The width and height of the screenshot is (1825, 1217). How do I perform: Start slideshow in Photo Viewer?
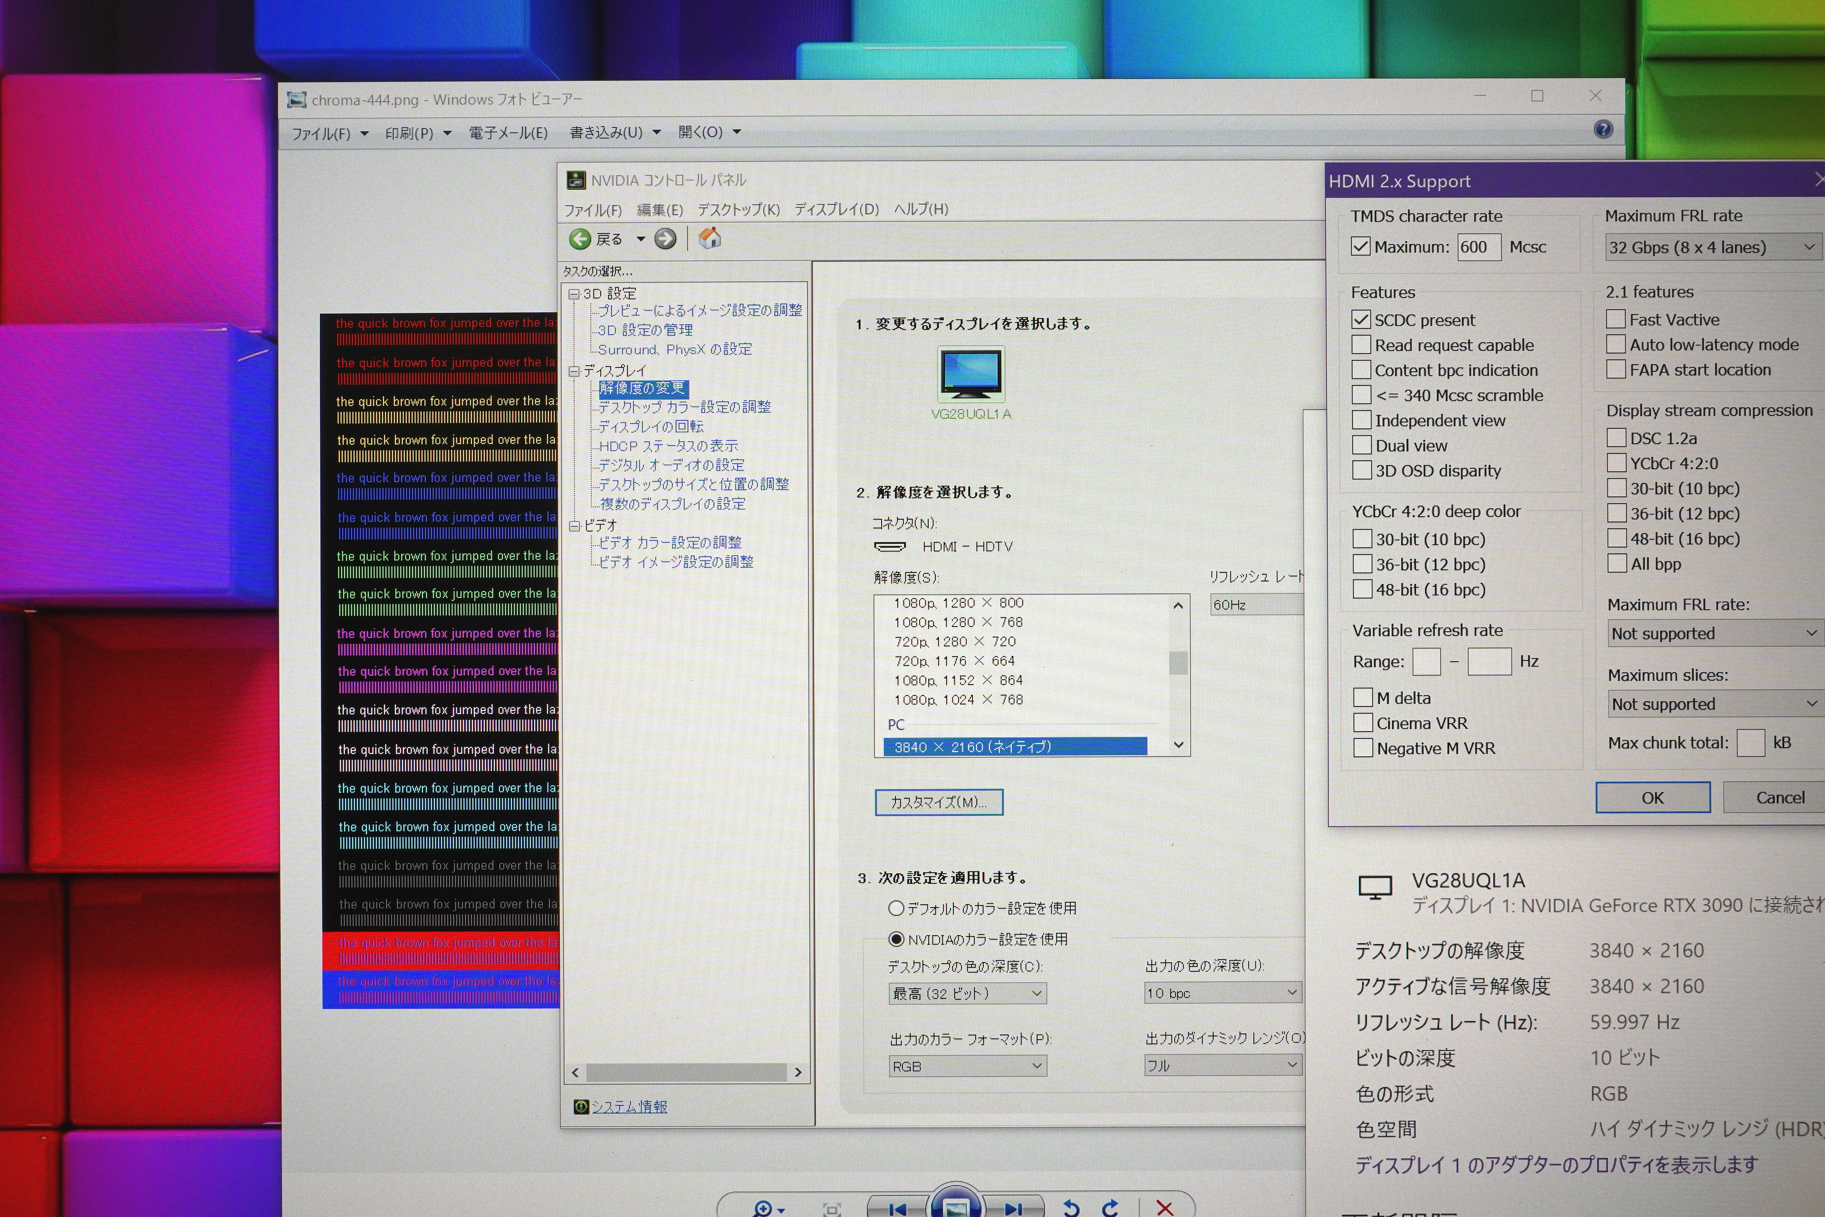(956, 1206)
